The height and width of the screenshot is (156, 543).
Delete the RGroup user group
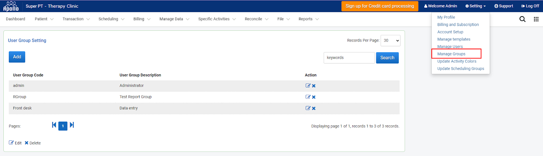pos(314,97)
